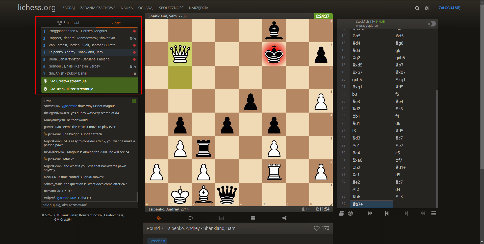Advance one move forward in the game
The height and width of the screenshot is (244, 484).
(406, 213)
